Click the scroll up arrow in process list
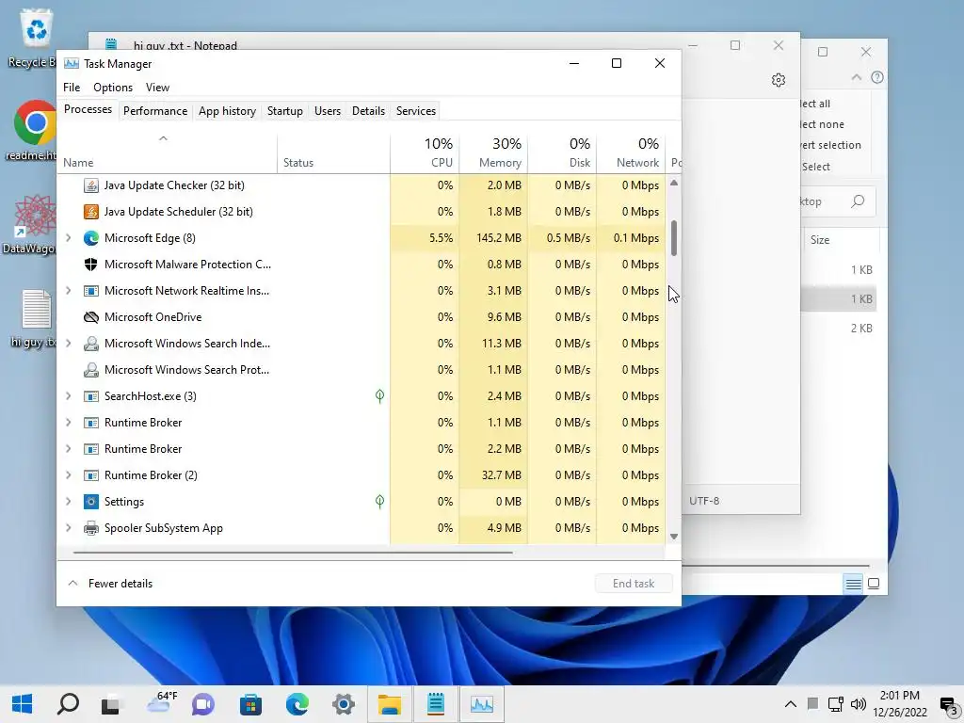Viewport: 964px width, 723px height. pos(674,184)
